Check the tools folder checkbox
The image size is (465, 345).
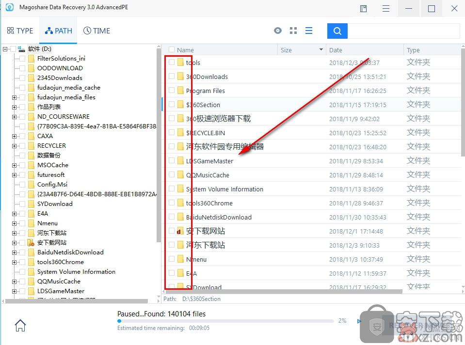point(172,62)
